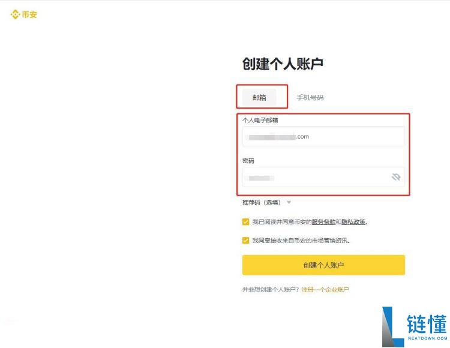This screenshot has width=450, height=348.
Task: Switch to the 手机号码 phone tab
Action: click(x=310, y=98)
